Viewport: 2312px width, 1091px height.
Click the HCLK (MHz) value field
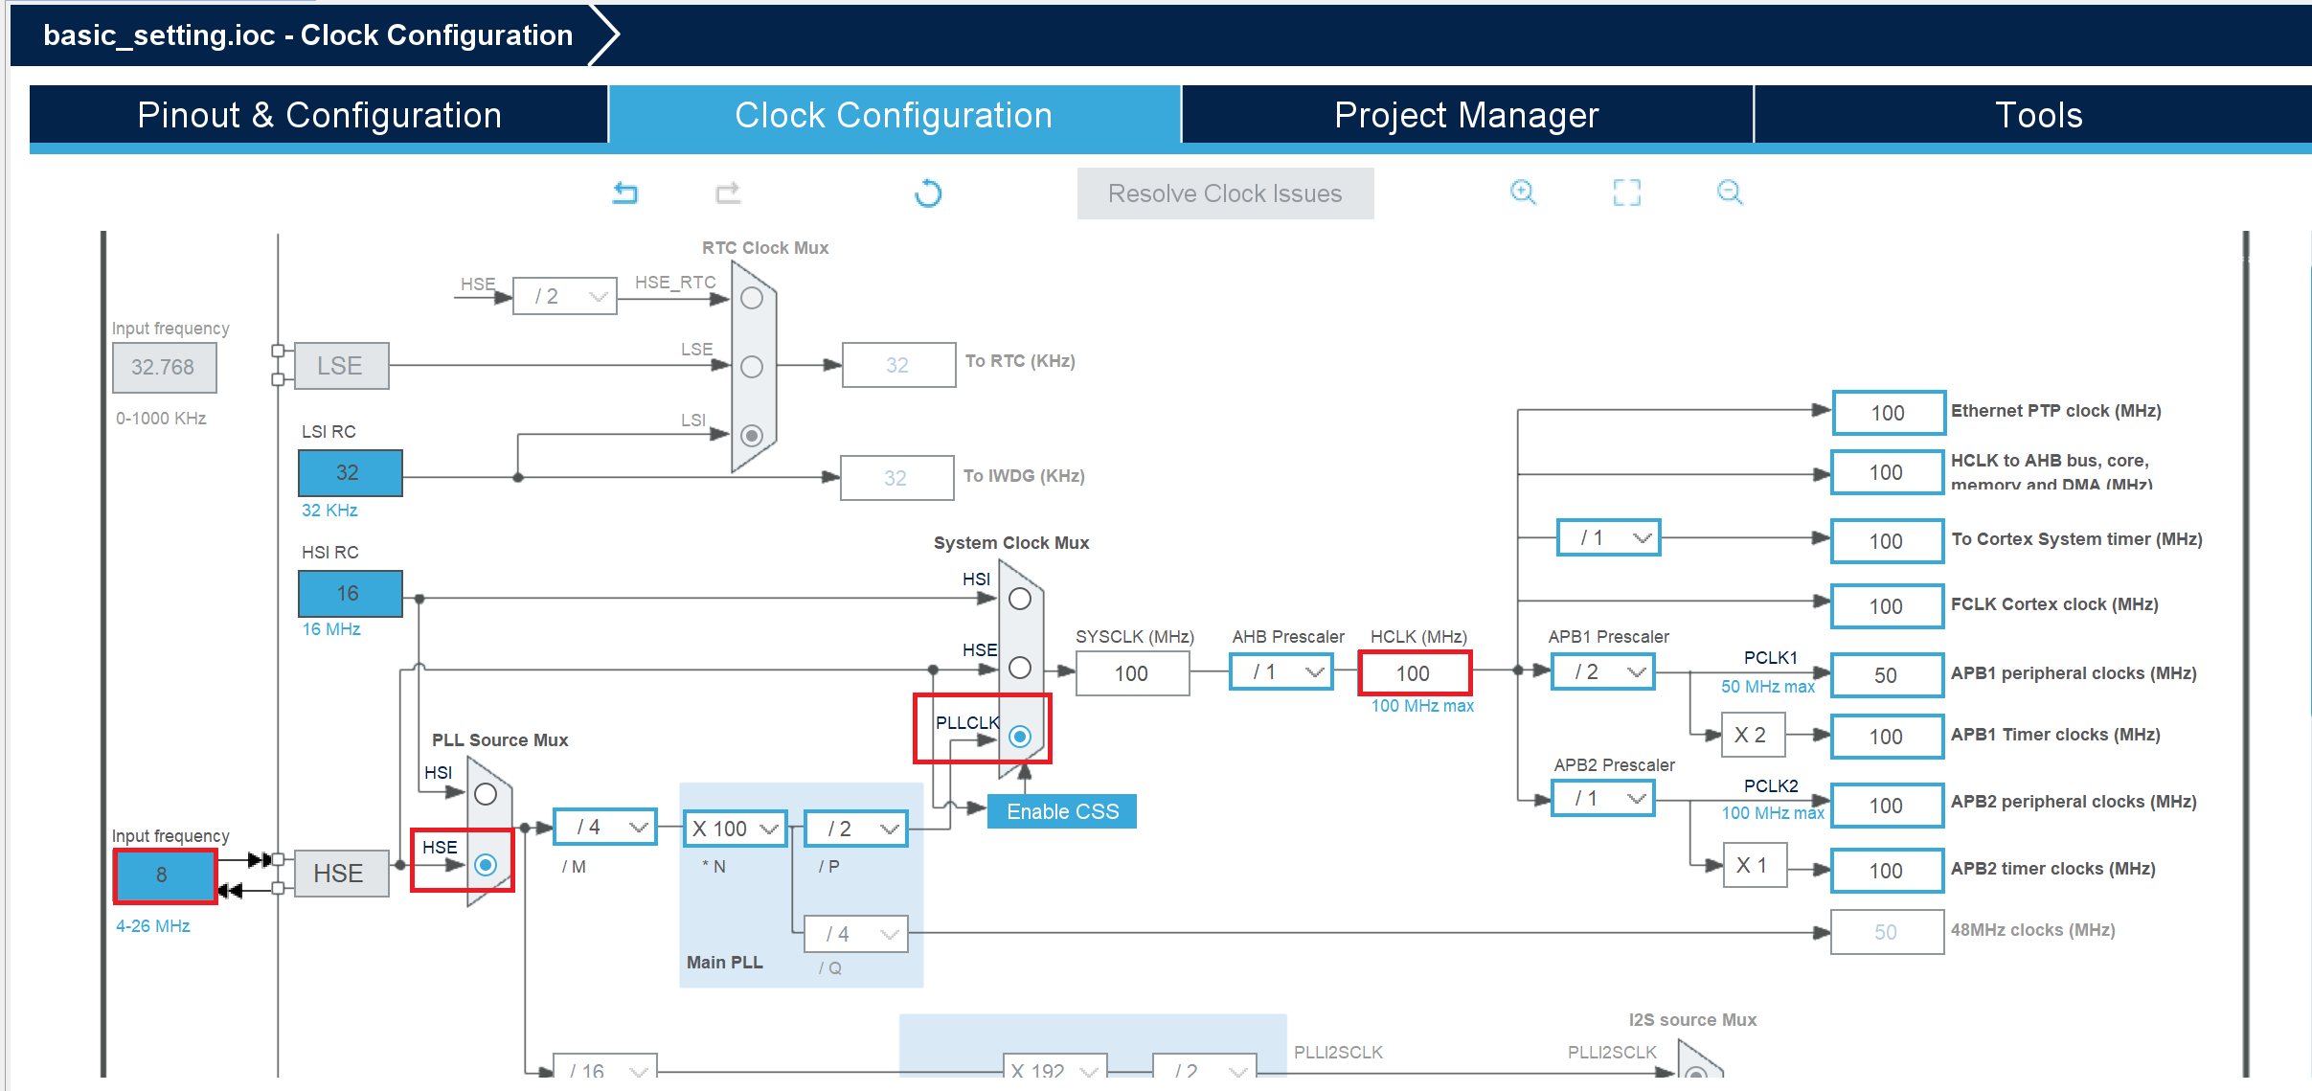(x=1414, y=673)
